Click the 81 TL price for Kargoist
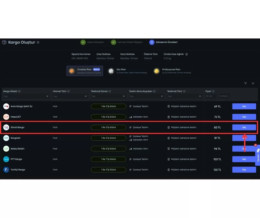This screenshot has height=218, width=260. tap(217, 138)
